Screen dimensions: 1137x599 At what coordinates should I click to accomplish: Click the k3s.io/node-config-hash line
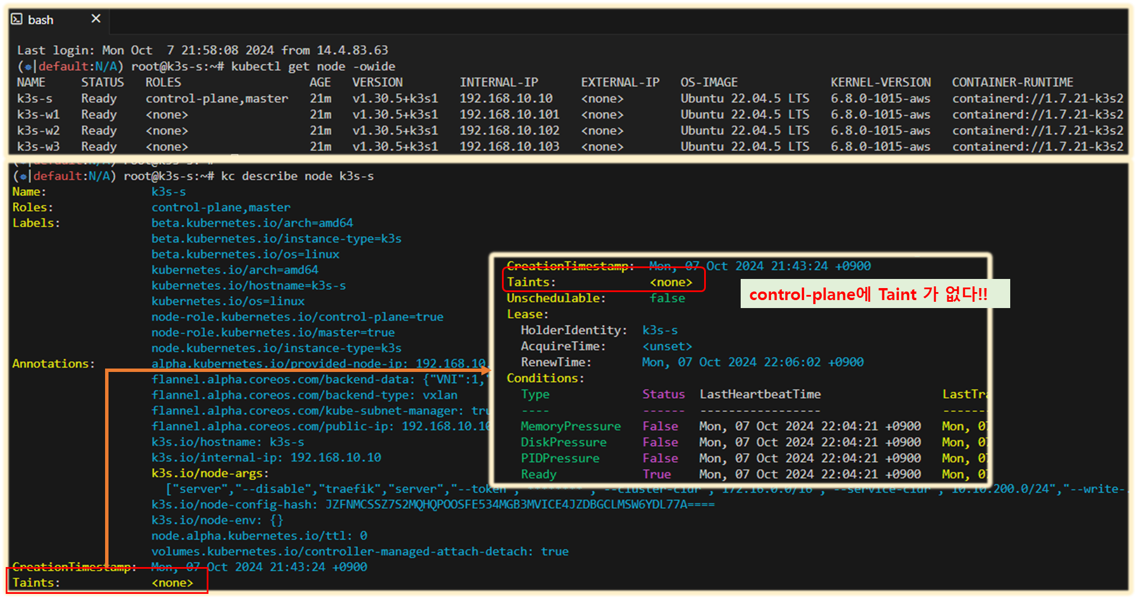click(x=433, y=505)
